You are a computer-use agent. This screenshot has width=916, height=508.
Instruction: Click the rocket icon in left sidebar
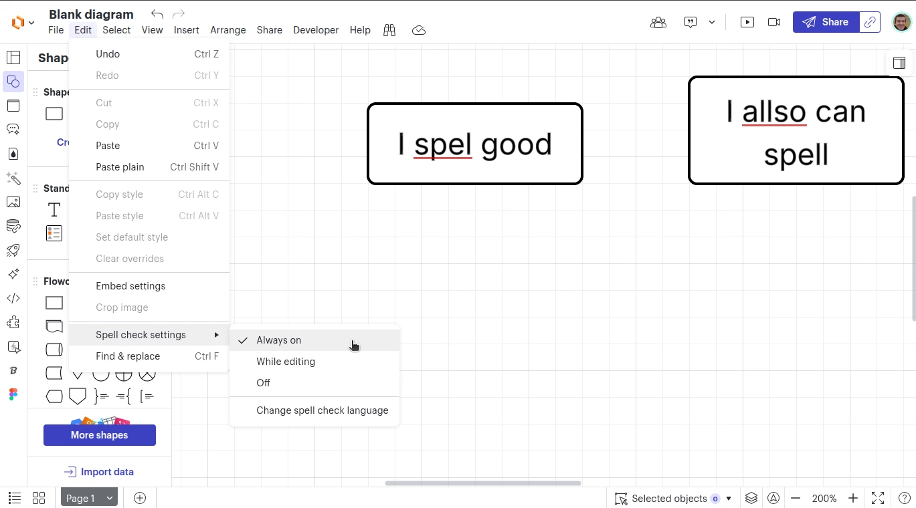[13, 250]
